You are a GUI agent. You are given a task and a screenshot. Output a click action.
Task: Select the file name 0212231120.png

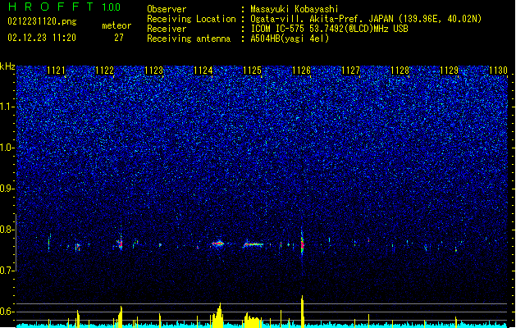(42, 21)
